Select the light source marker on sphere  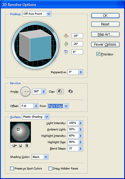(x=18, y=129)
